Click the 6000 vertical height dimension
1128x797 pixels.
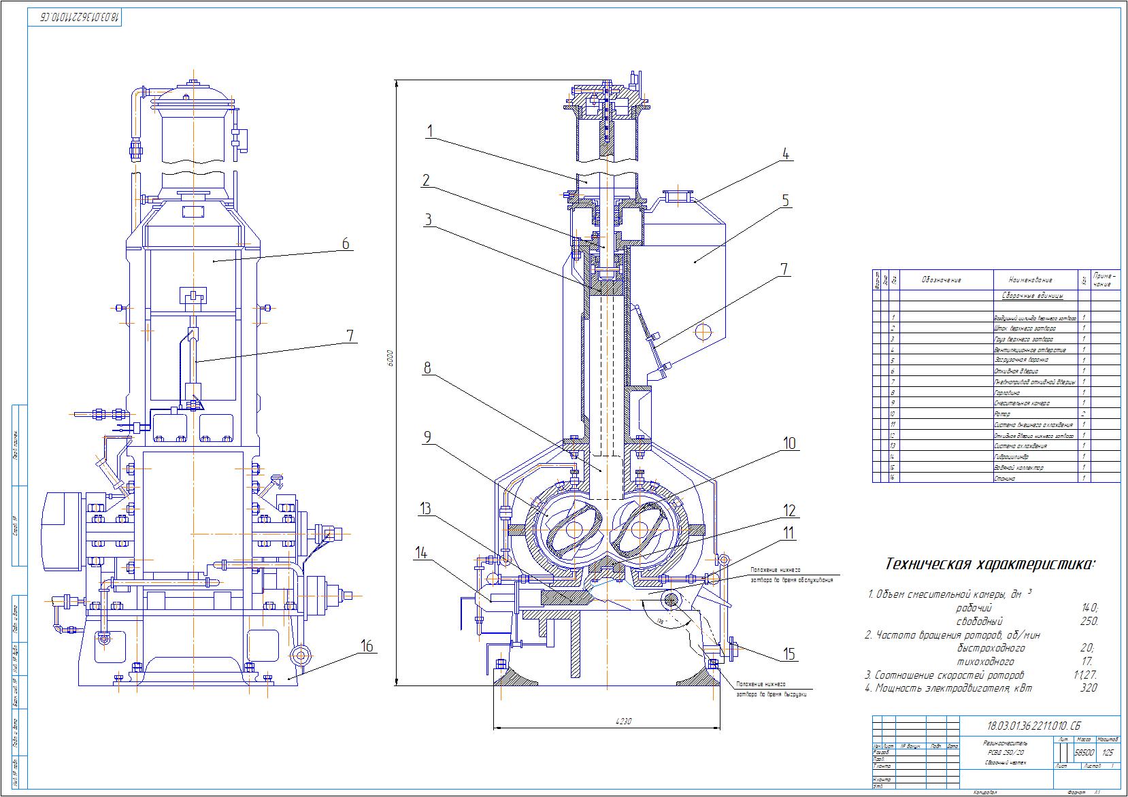point(391,358)
